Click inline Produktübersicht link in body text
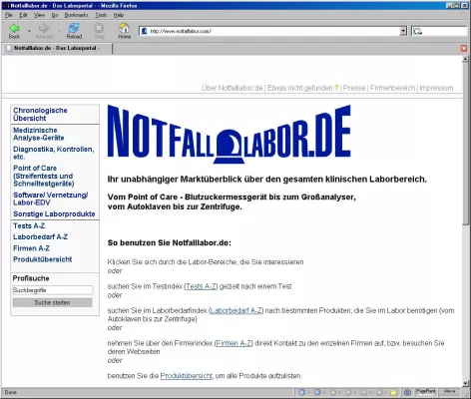 click(x=187, y=376)
